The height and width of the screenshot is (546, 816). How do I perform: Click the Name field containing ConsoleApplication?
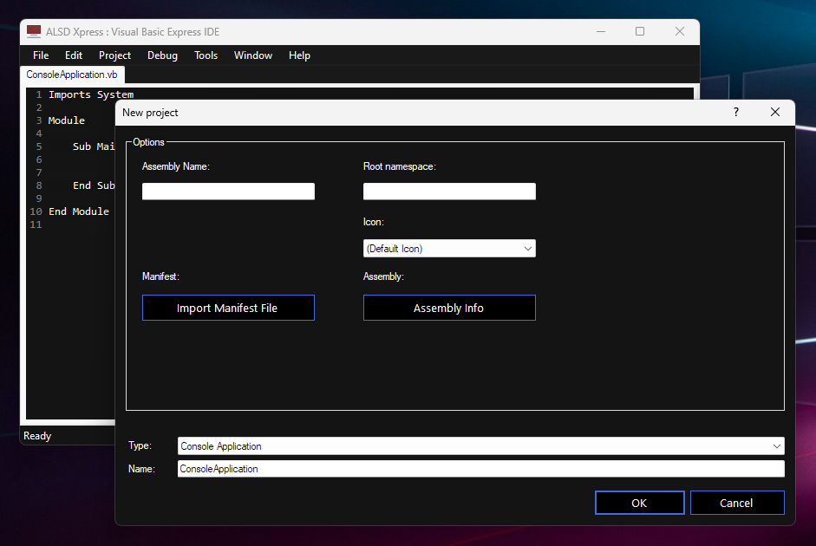(x=481, y=469)
